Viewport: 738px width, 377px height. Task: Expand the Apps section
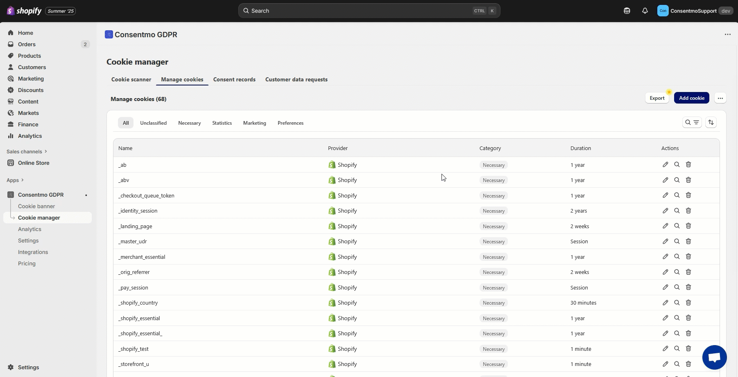tap(15, 180)
